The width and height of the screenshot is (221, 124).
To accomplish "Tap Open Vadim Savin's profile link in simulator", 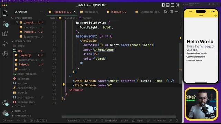I will [196, 53].
